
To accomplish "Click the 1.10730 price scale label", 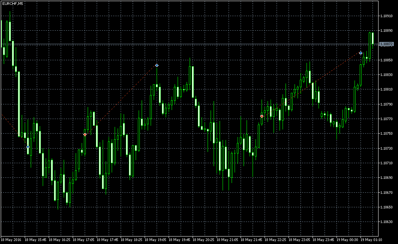I will point(386,149).
